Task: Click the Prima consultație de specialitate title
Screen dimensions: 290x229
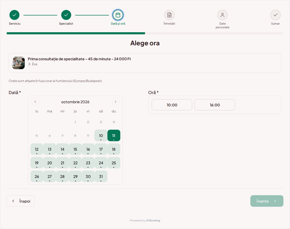Action: [x=79, y=59]
